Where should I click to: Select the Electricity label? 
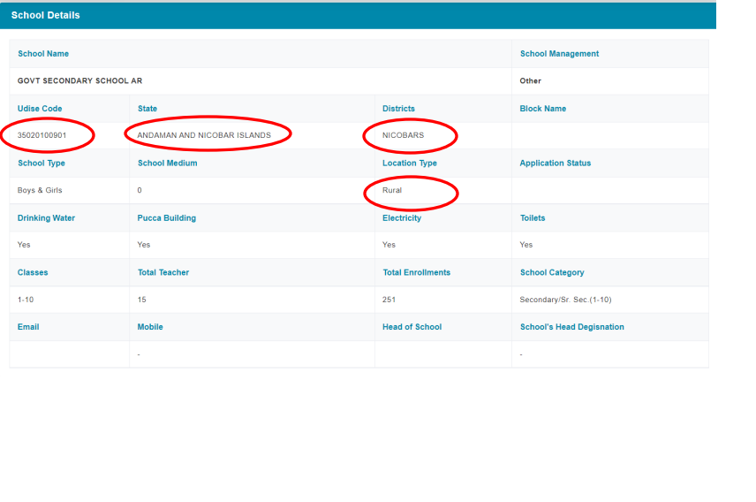click(402, 218)
